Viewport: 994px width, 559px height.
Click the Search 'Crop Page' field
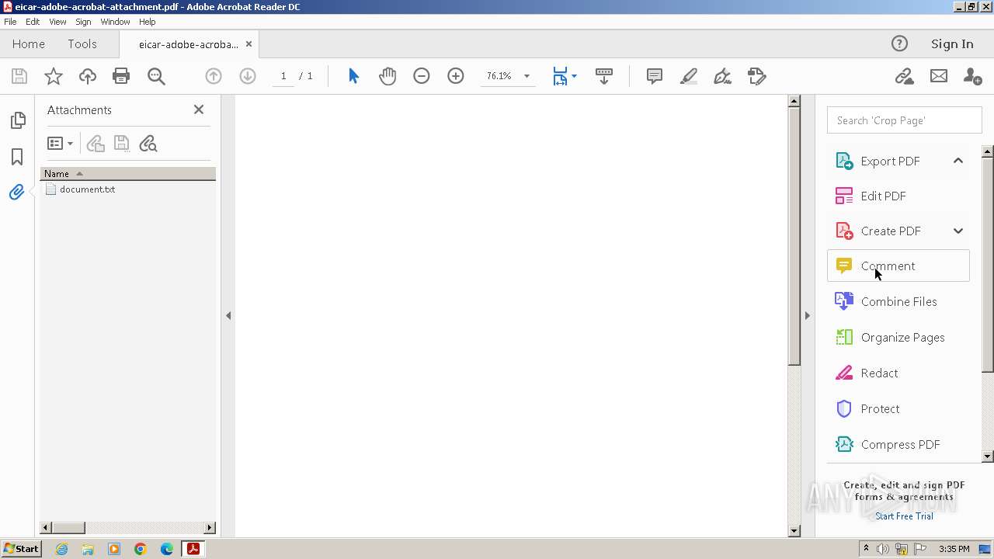904,120
